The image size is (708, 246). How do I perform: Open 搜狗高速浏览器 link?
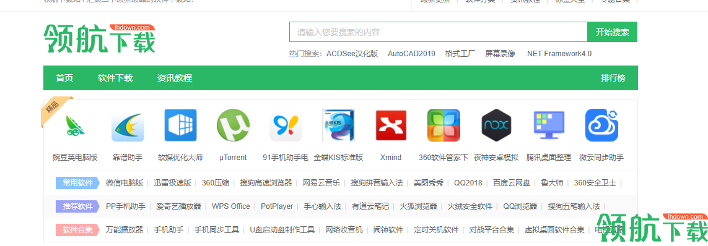click(x=266, y=183)
